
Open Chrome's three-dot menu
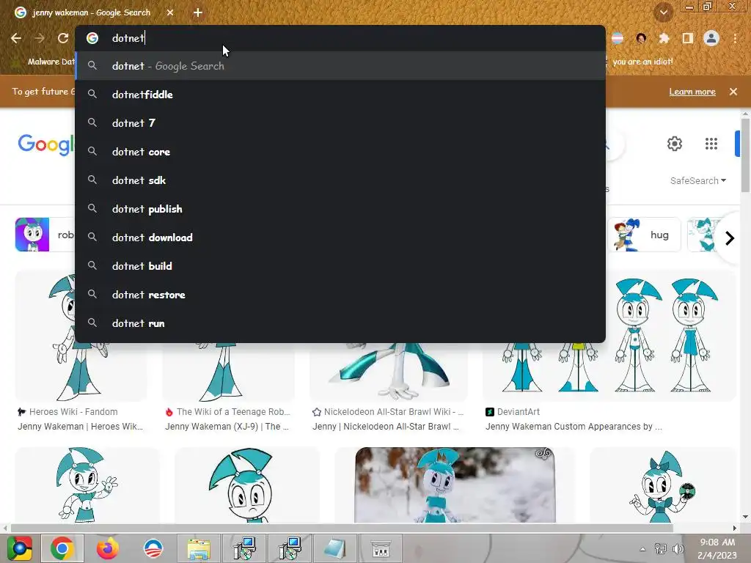click(x=735, y=38)
